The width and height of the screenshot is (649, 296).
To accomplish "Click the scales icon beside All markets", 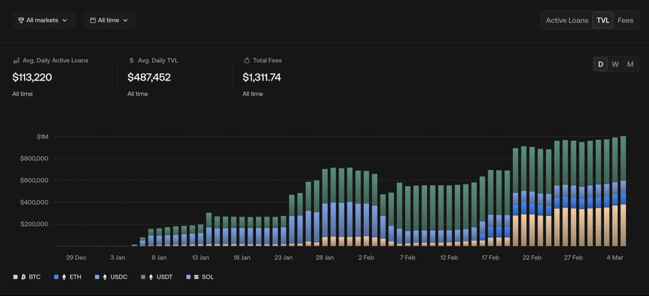I will click(x=21, y=20).
